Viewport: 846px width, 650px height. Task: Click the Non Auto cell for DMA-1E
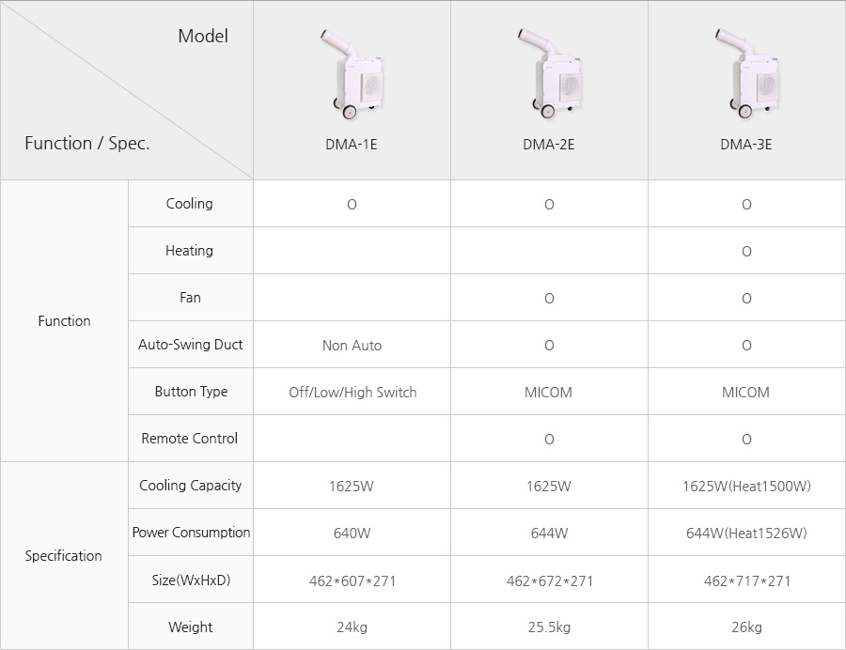pos(352,345)
